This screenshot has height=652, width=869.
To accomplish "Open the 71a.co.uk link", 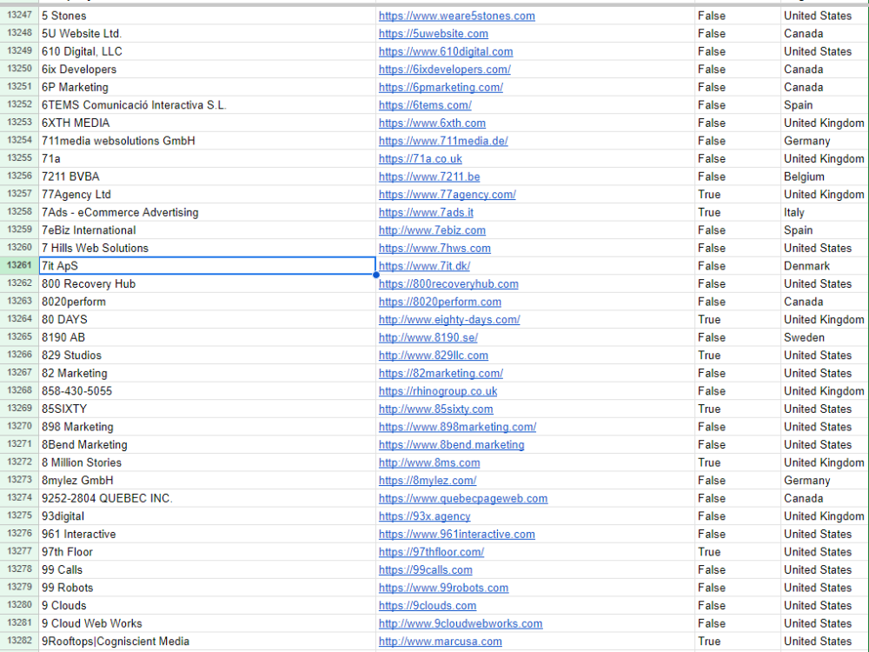I will [x=420, y=158].
